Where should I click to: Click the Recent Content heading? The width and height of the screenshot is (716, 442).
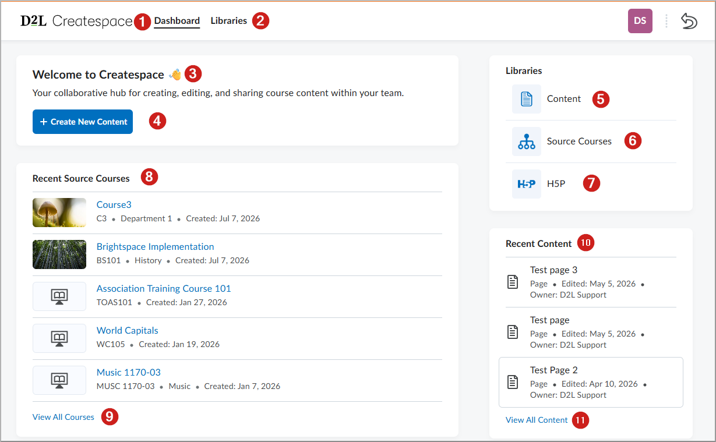point(539,244)
